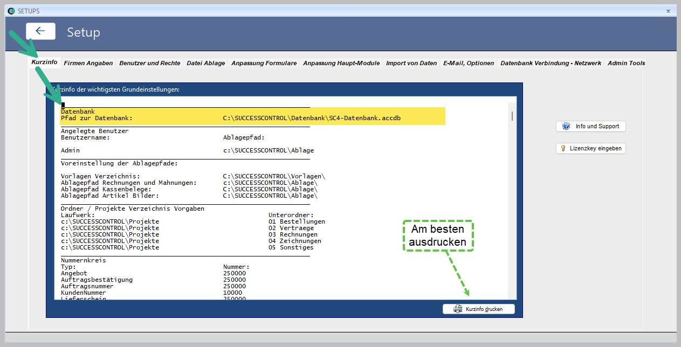Print the summary with Kurzinfo drucken
This screenshot has height=347, width=681.
coord(479,309)
